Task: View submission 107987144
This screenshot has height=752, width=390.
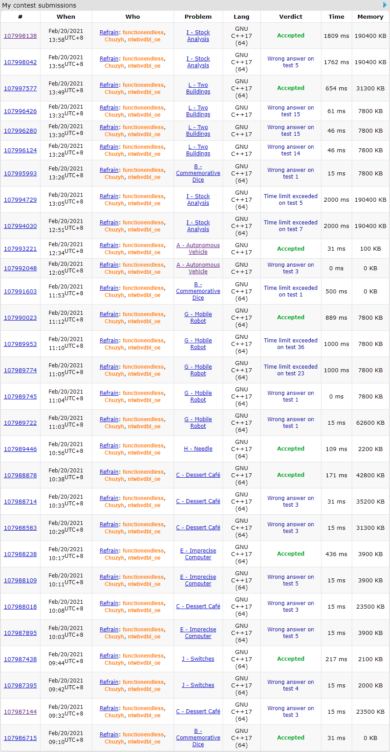Action: tap(20, 712)
